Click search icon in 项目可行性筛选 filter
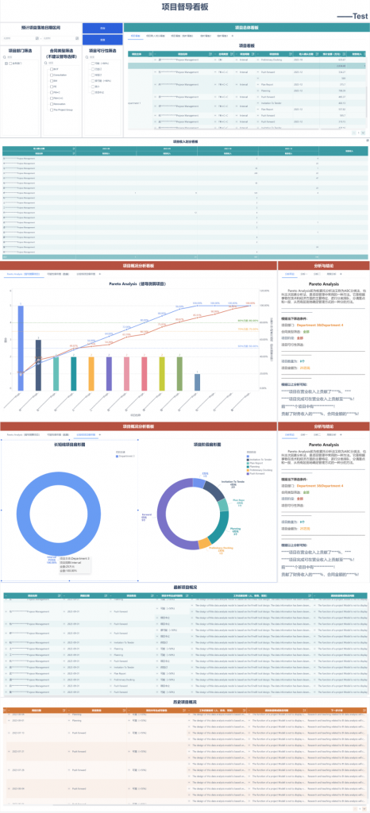Viewport: 370px width, 813px height. (x=88, y=57)
